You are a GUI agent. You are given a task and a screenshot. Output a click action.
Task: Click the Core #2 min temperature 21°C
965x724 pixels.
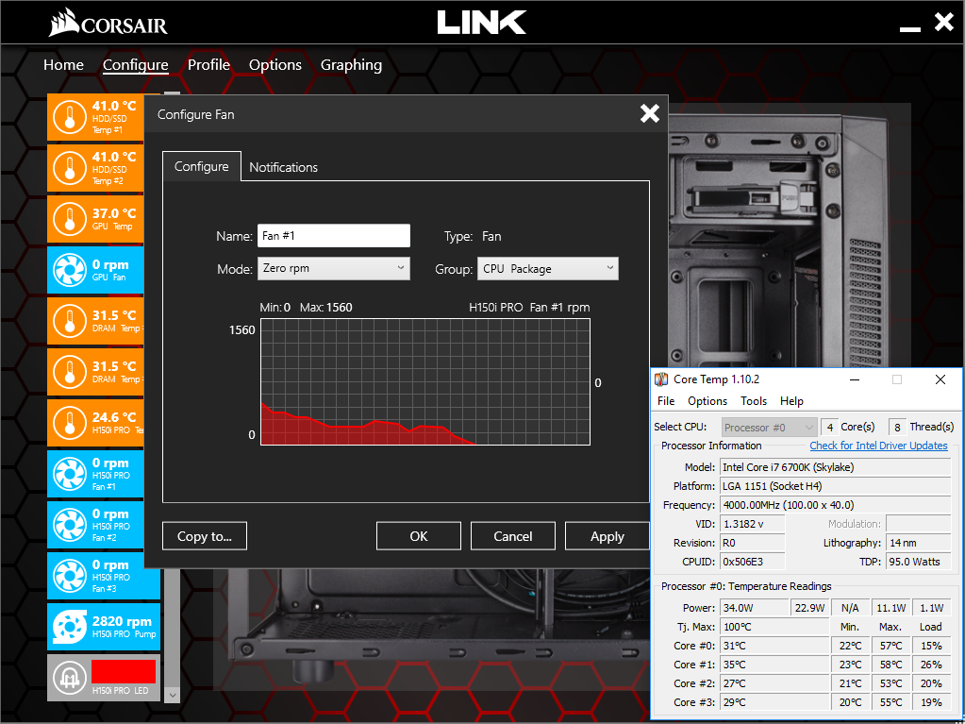(850, 683)
